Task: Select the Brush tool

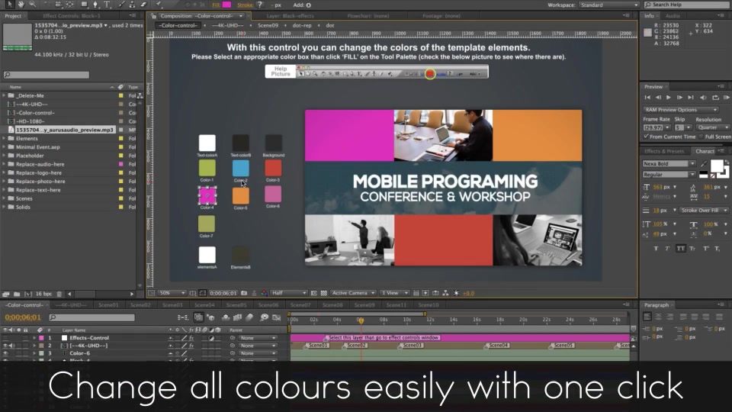Action: [x=121, y=5]
